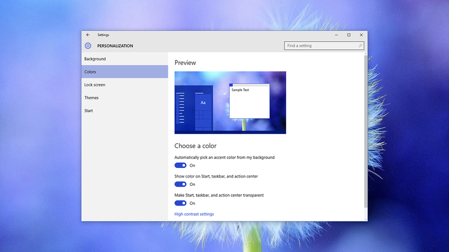Open the Themes section
Viewport: 449px width, 252px height.
[x=125, y=97]
